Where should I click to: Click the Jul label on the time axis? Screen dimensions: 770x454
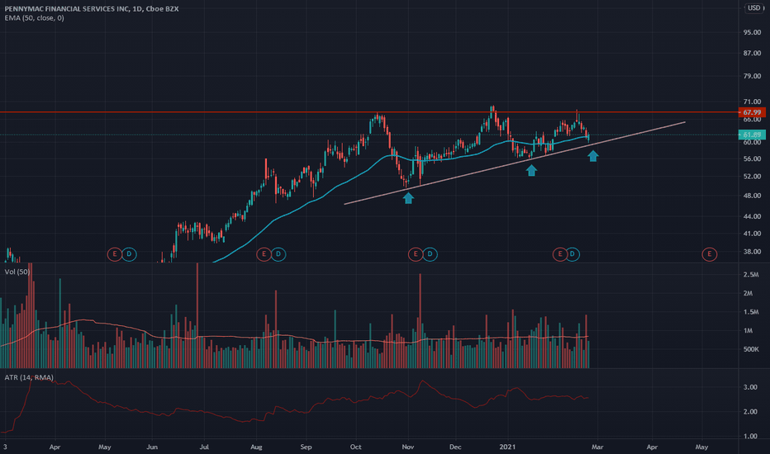click(204, 447)
